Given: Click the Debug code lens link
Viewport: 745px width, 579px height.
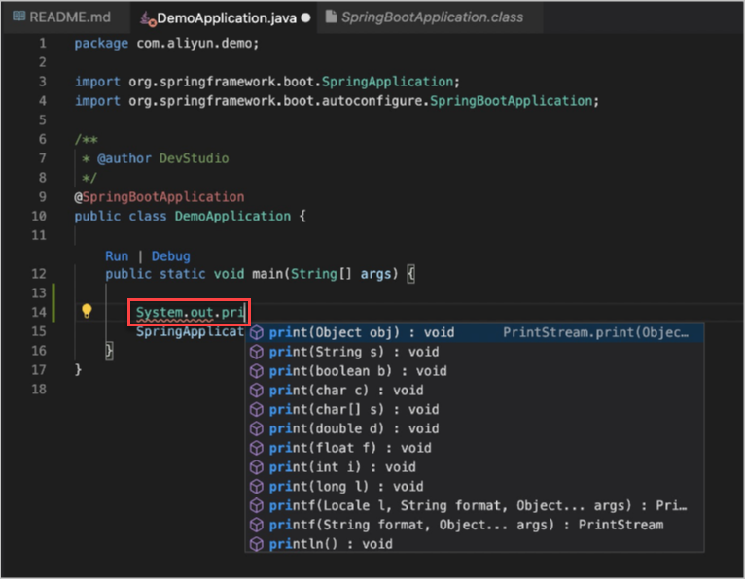Looking at the screenshot, I should coord(170,256).
